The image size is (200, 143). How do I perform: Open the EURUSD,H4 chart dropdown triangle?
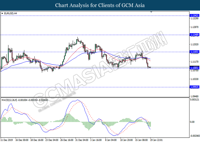pyautogui.click(x=2, y=13)
